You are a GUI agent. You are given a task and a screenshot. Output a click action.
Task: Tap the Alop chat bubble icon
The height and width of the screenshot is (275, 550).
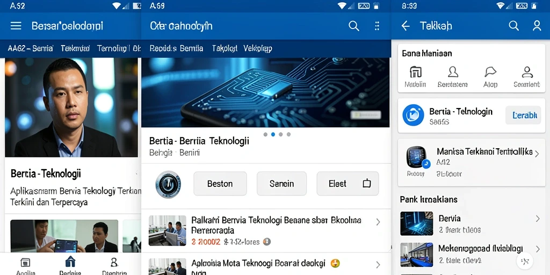[x=490, y=72]
